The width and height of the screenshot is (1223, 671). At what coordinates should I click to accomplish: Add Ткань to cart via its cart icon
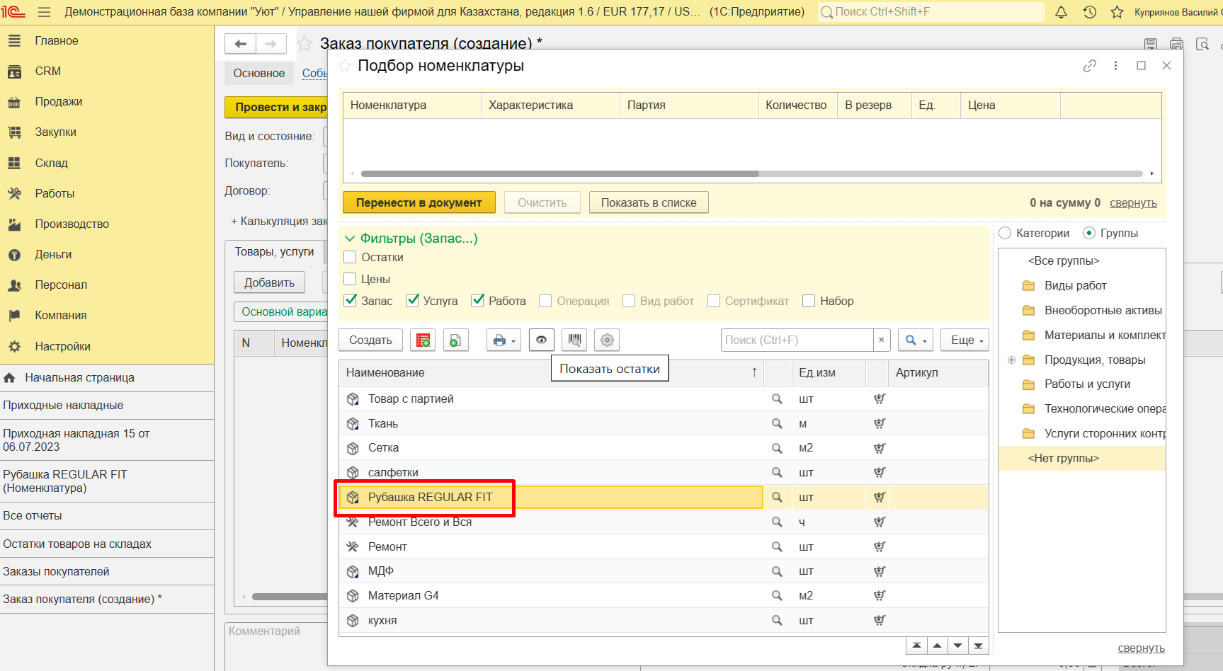click(x=879, y=423)
